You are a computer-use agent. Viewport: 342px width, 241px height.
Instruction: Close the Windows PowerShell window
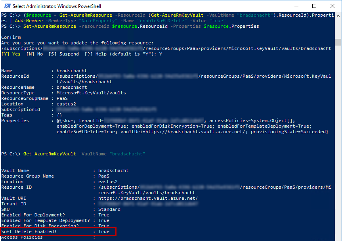(332, 6)
